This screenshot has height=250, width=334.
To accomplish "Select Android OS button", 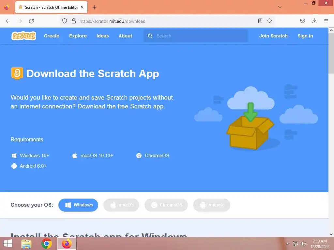I will coord(212,205).
